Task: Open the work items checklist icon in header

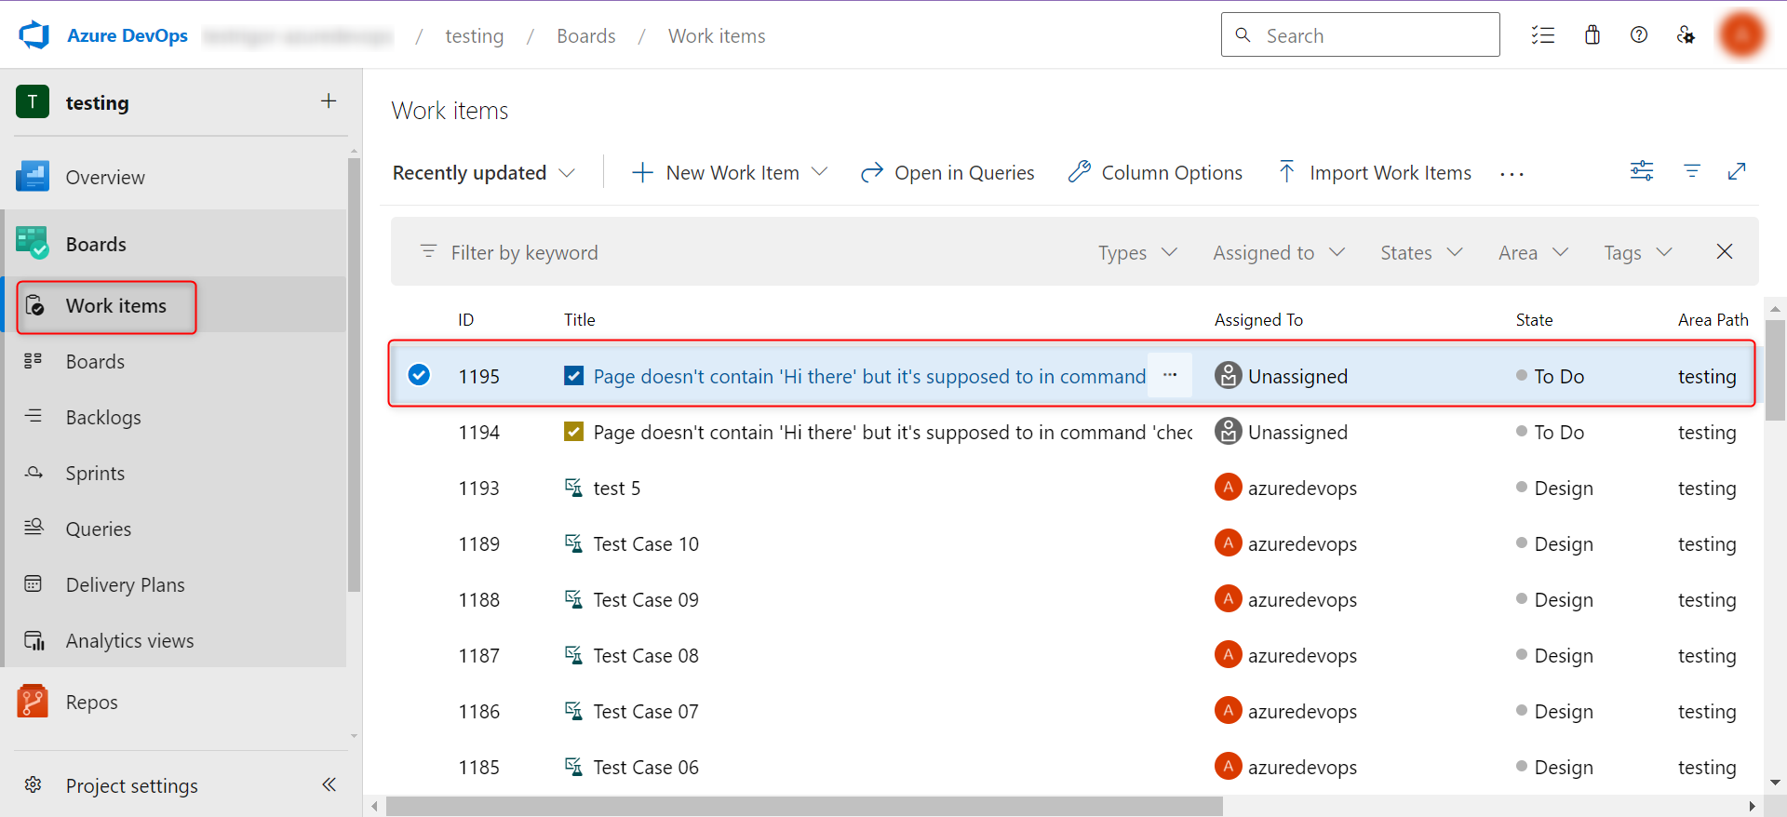Action: click(x=1543, y=35)
